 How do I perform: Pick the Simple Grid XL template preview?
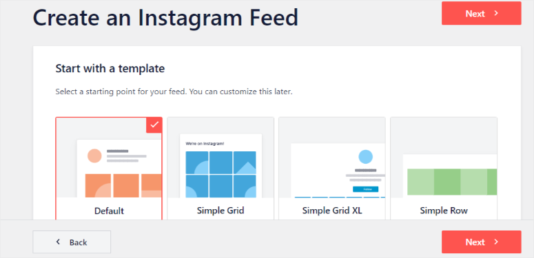pyautogui.click(x=332, y=158)
